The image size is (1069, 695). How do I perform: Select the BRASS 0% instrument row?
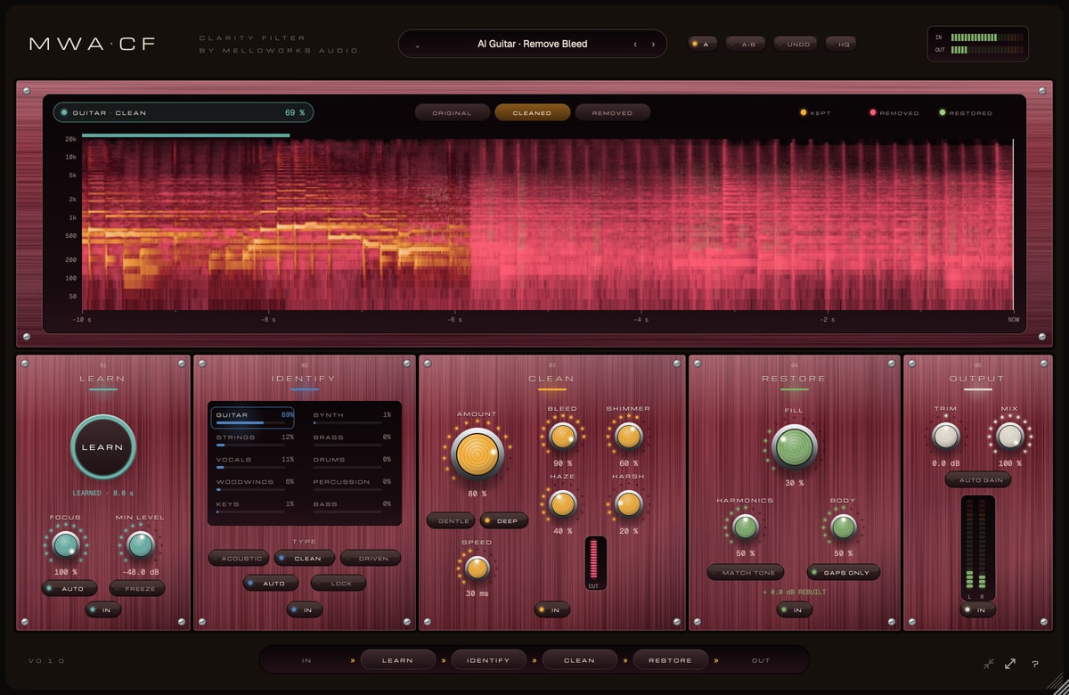[352, 439]
